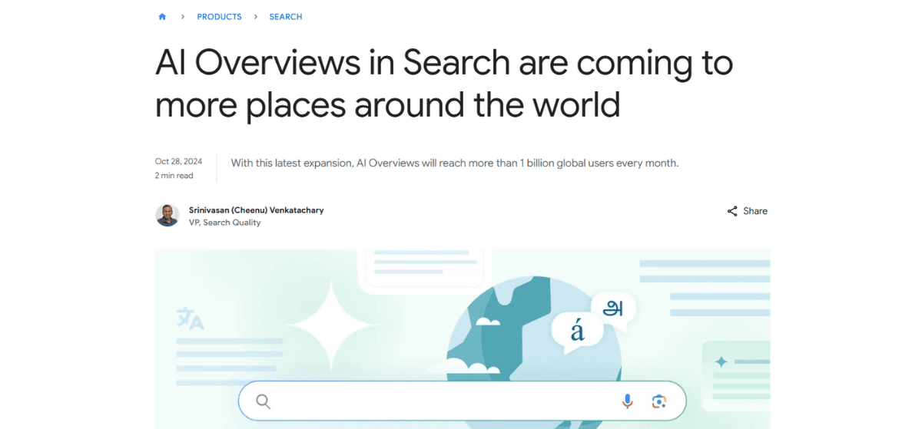
Task: Open the PRODUCTS breadcrumb link
Action: 219,17
